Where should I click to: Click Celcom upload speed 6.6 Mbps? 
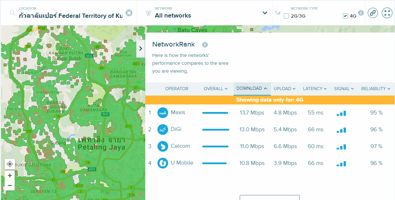coord(285,147)
